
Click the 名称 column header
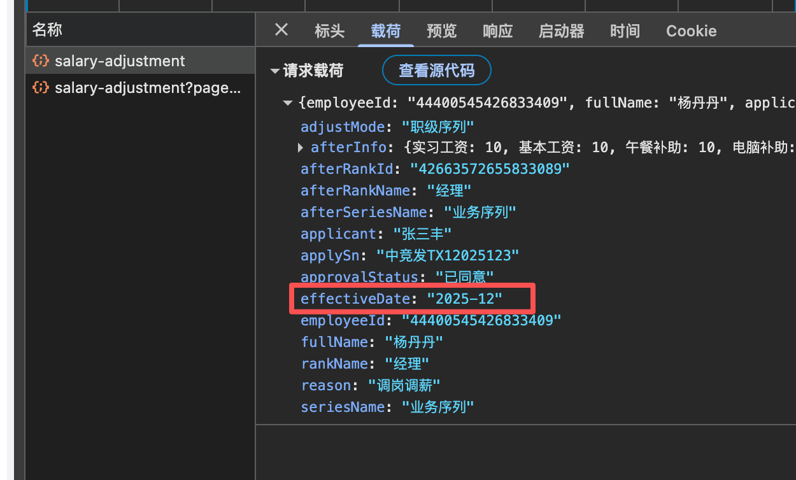click(x=48, y=30)
